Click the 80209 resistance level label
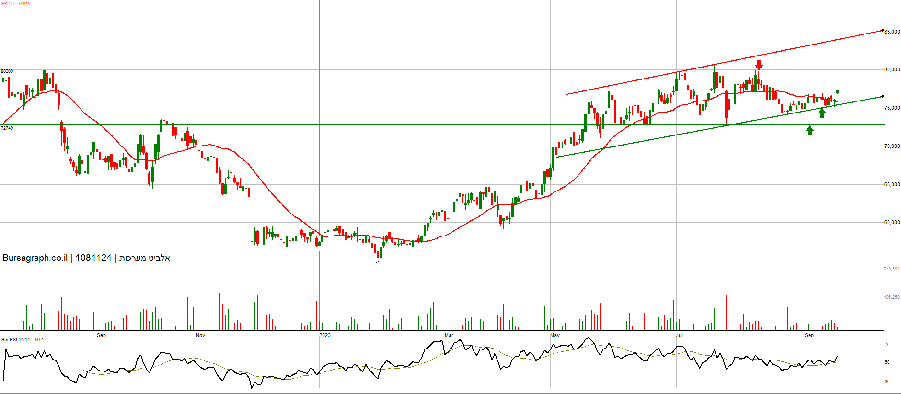This screenshot has width=901, height=394. pyautogui.click(x=7, y=71)
